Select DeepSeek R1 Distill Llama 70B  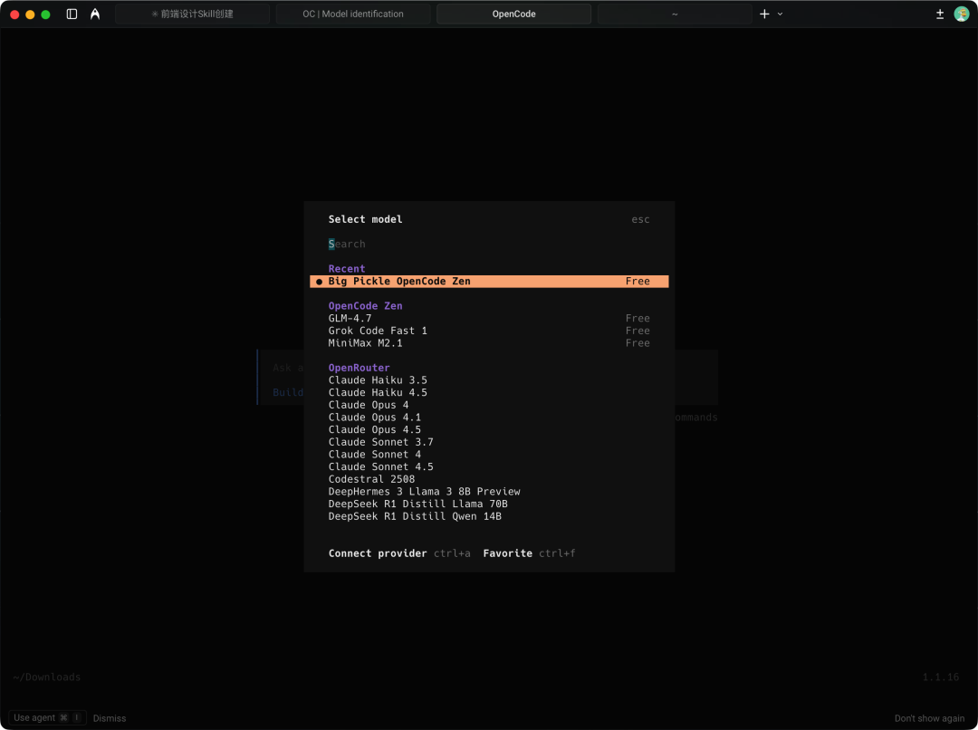[417, 504]
